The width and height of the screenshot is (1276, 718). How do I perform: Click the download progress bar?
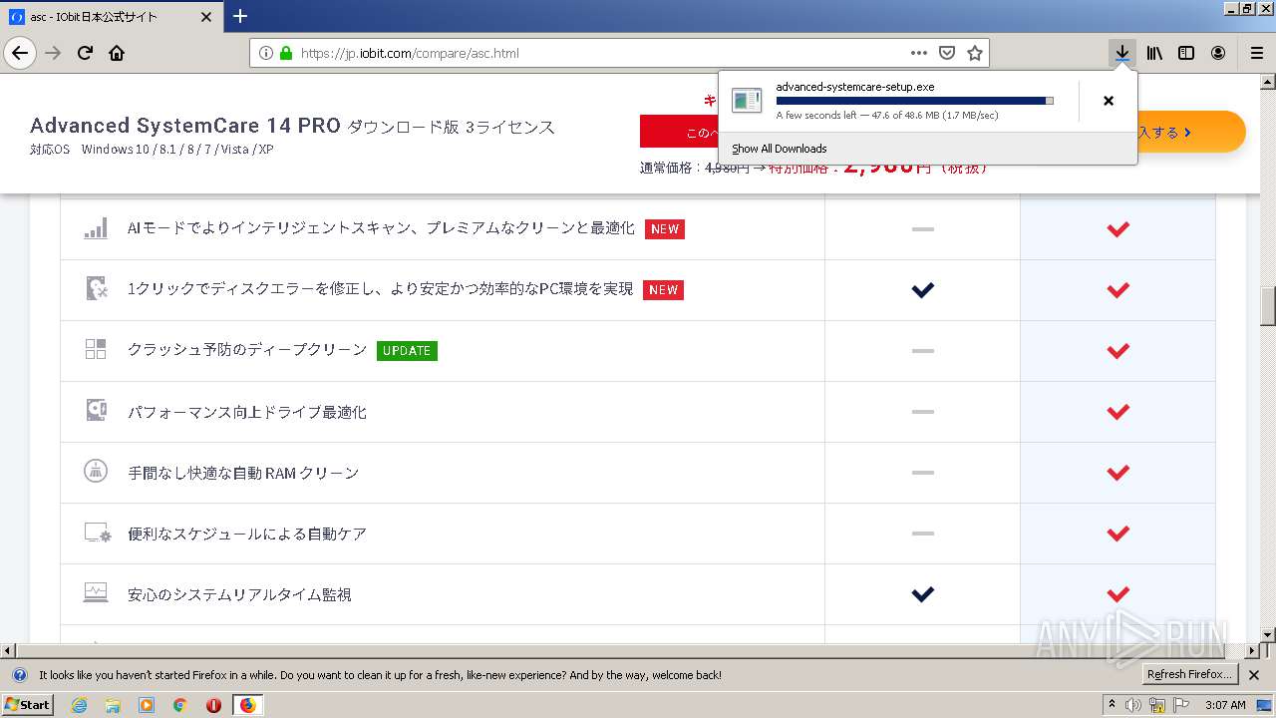pyautogui.click(x=914, y=101)
